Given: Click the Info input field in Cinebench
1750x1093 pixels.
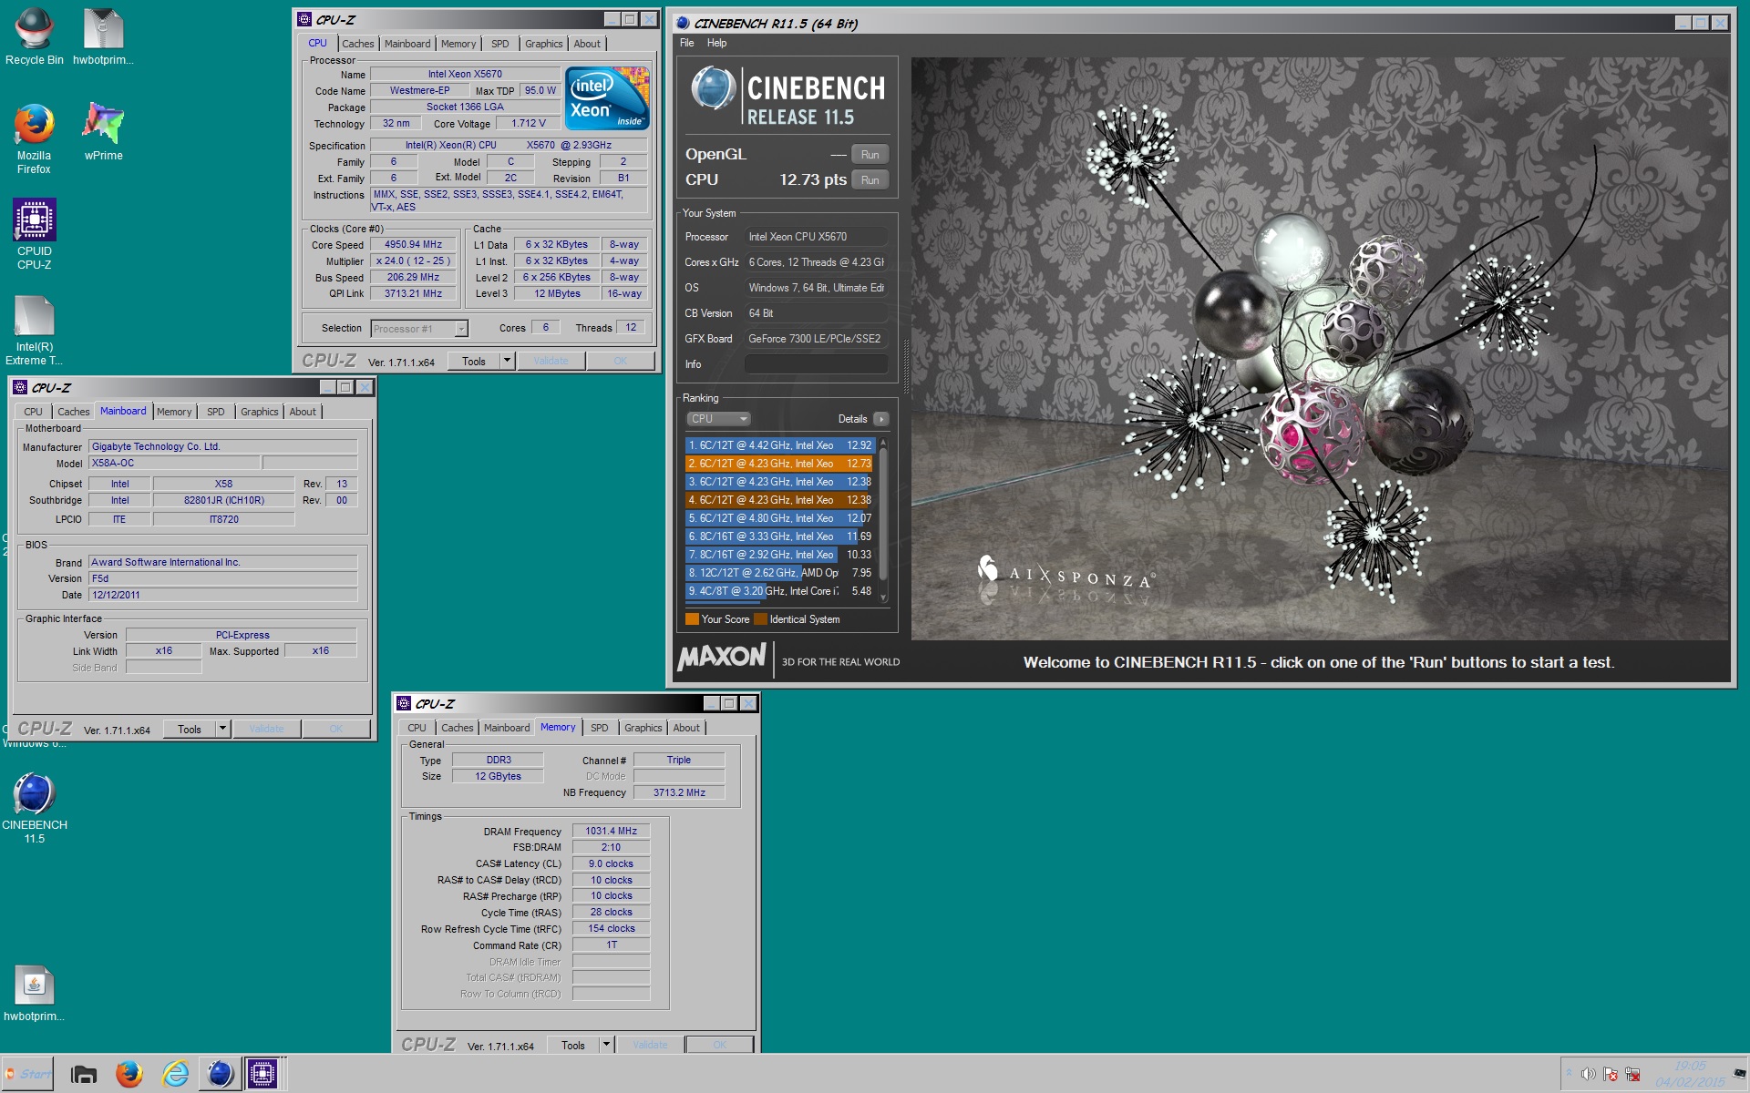Looking at the screenshot, I should point(816,364).
